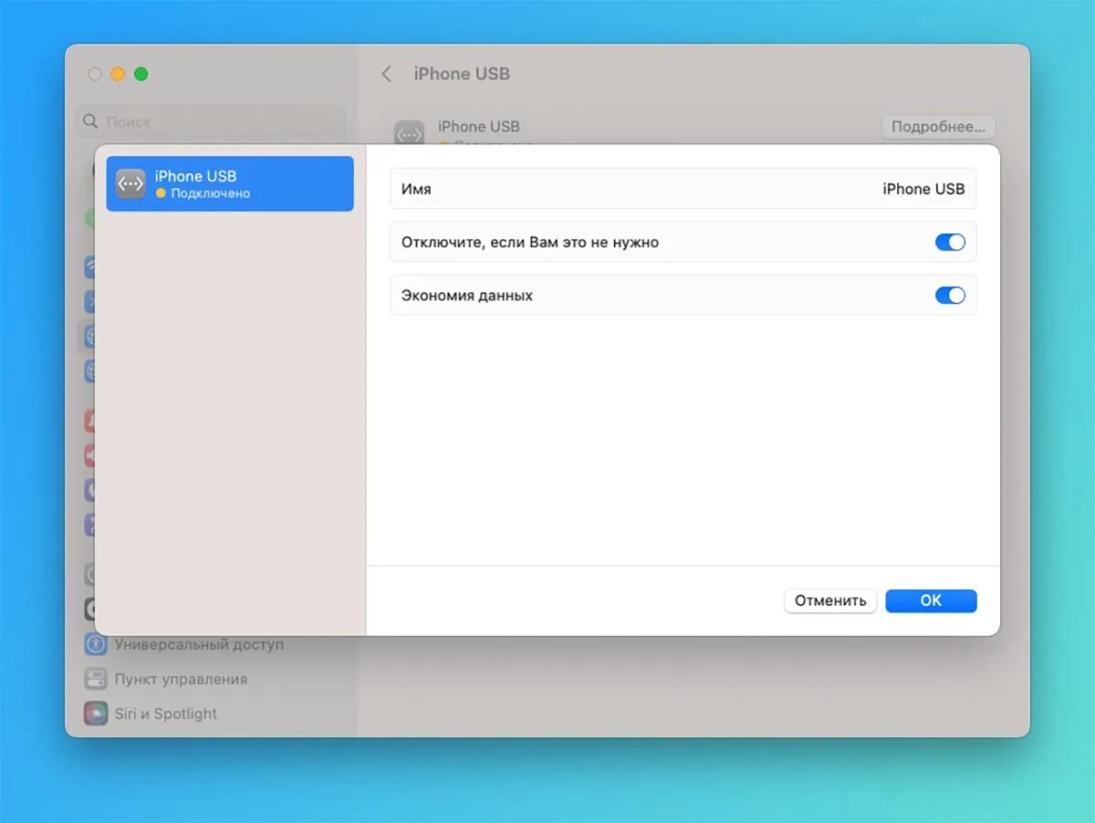Click the iPhone USB window title

coord(462,74)
